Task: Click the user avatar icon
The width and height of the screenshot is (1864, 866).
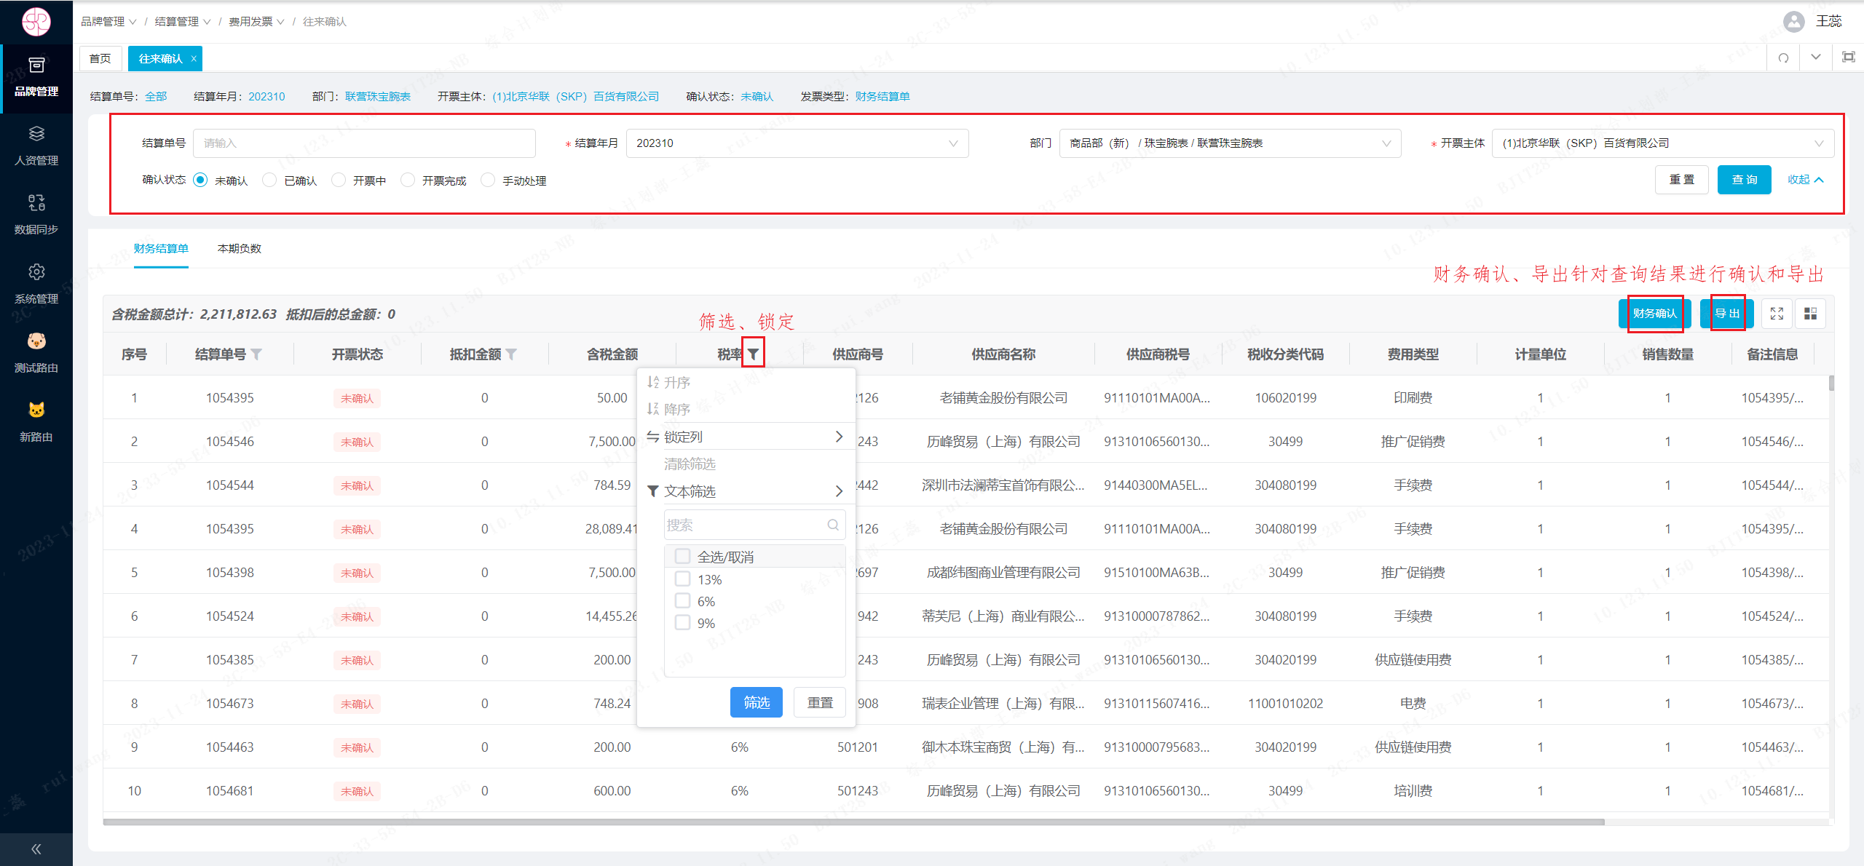Action: 1793,21
